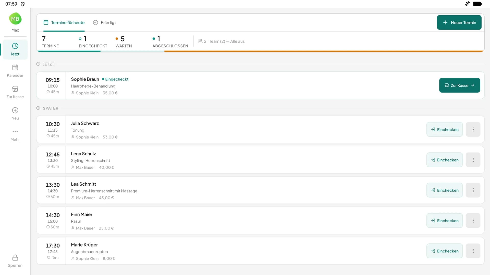490x275 pixels.
Task: Open more options for Lea Schmitt
Action: point(473,190)
